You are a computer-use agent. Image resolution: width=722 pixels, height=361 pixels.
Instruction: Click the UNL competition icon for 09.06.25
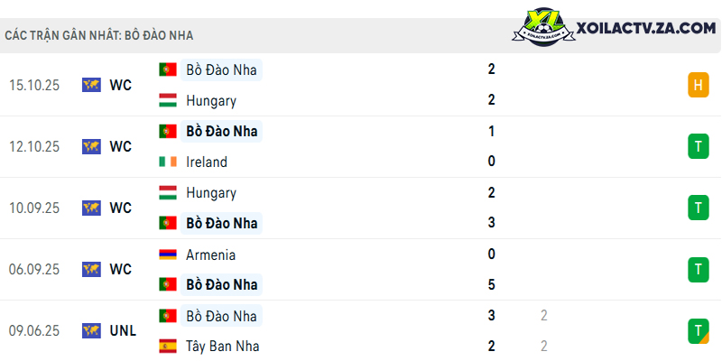click(91, 330)
